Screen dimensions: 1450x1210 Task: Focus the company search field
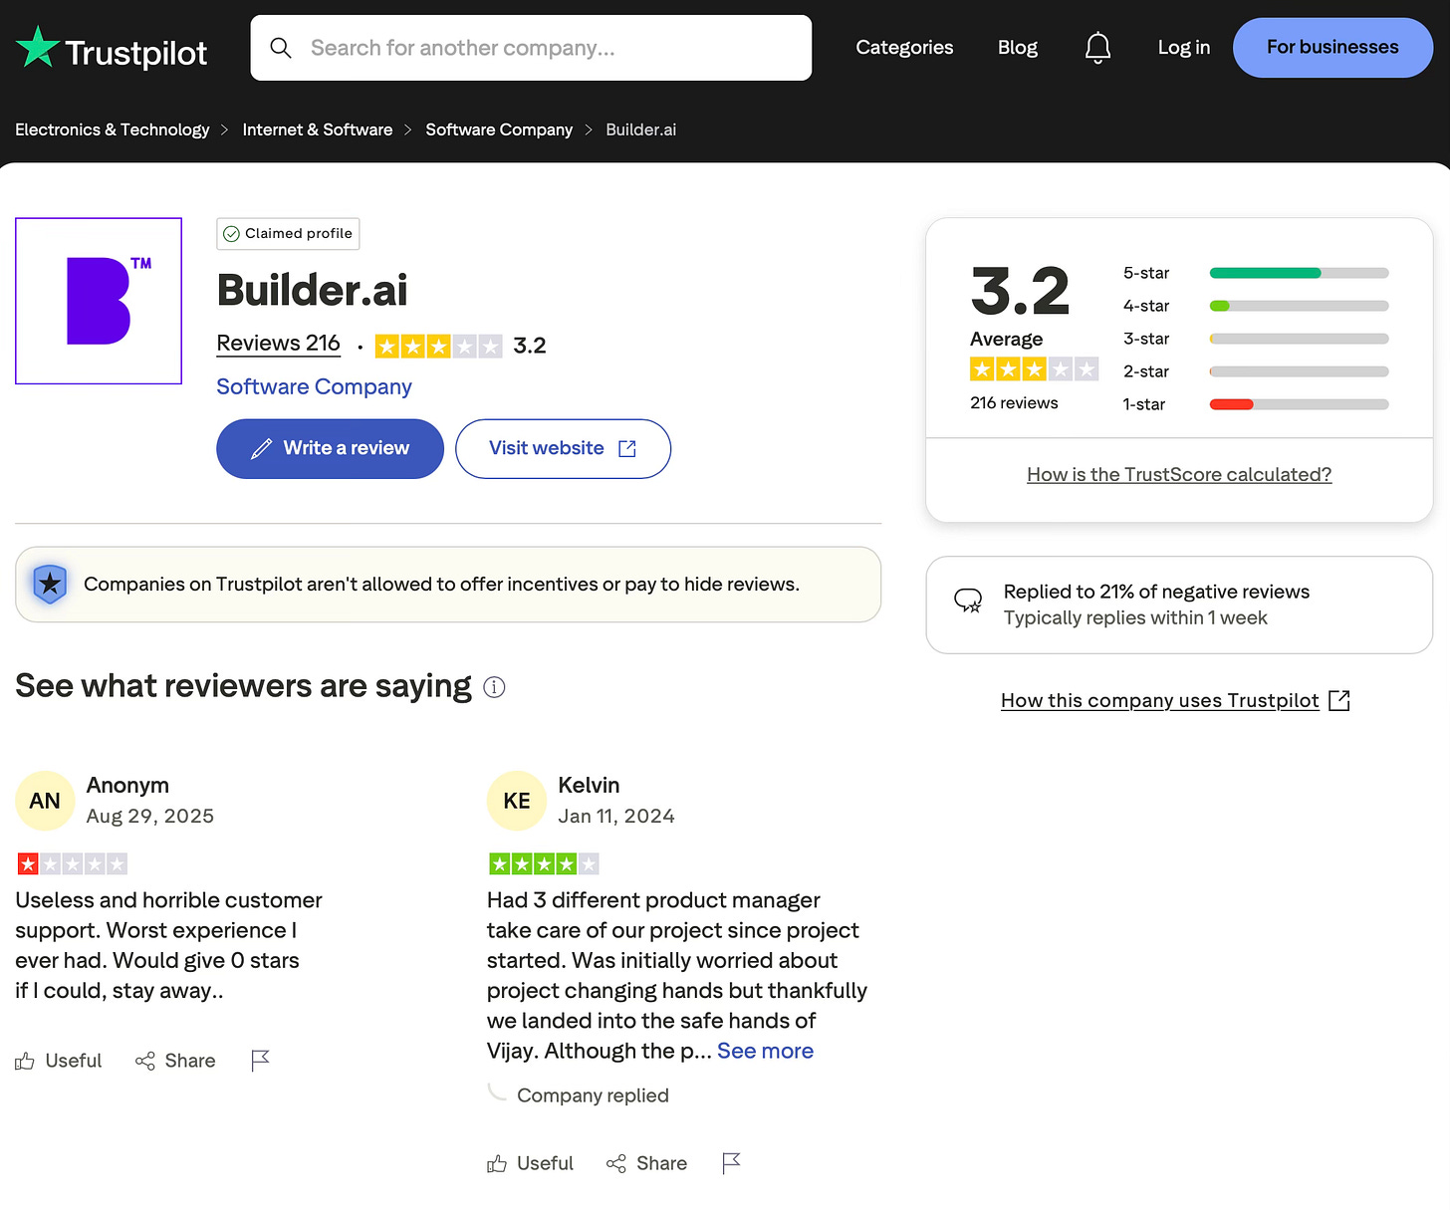click(531, 48)
